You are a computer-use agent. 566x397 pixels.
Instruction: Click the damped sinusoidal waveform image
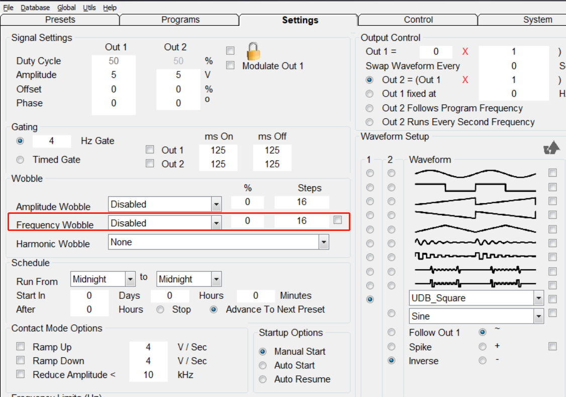pos(475,243)
